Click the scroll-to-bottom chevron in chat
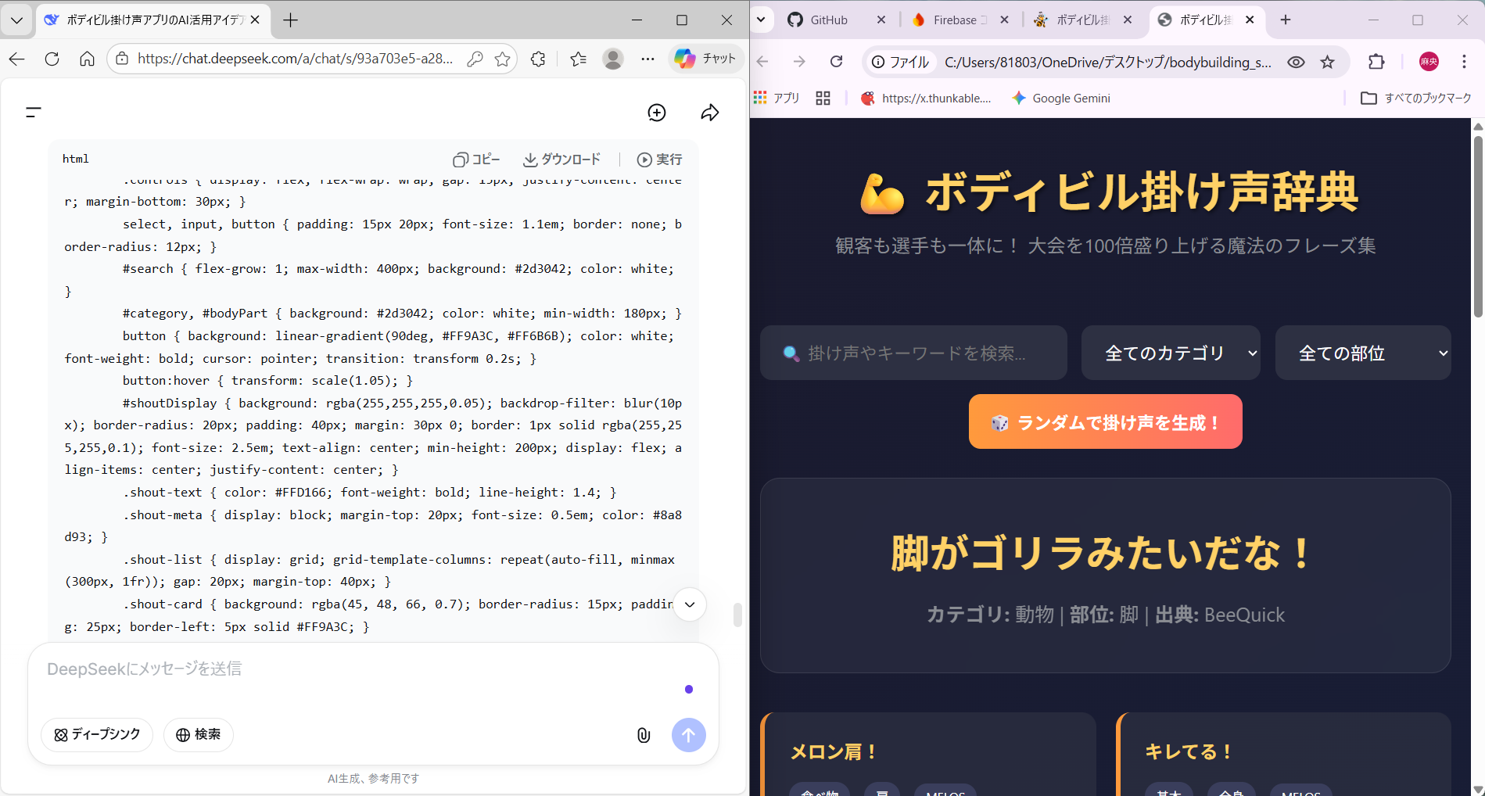 [689, 604]
